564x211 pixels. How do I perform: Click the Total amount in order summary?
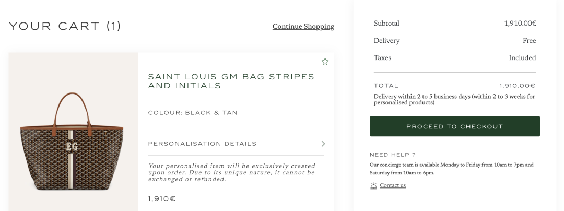tap(517, 86)
